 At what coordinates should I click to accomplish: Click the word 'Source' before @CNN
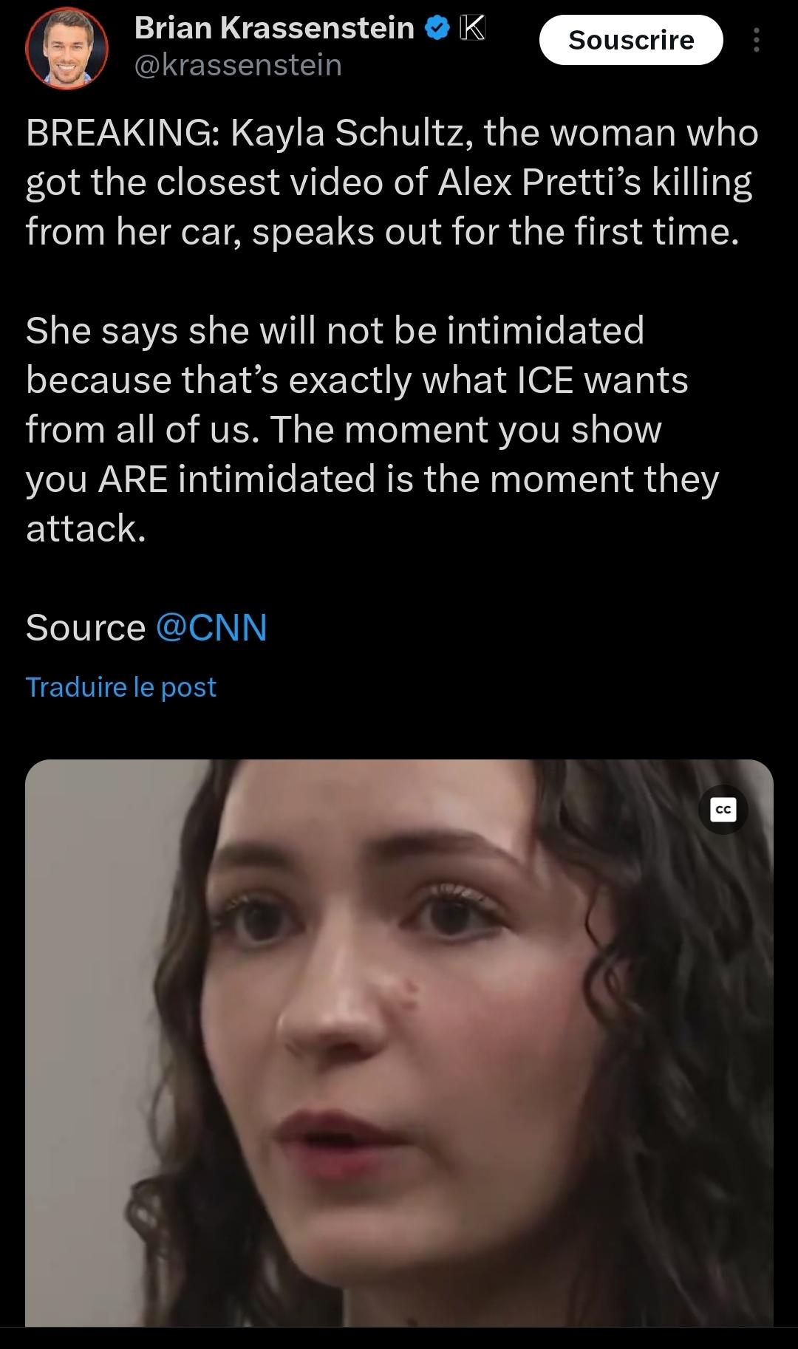pos(86,627)
